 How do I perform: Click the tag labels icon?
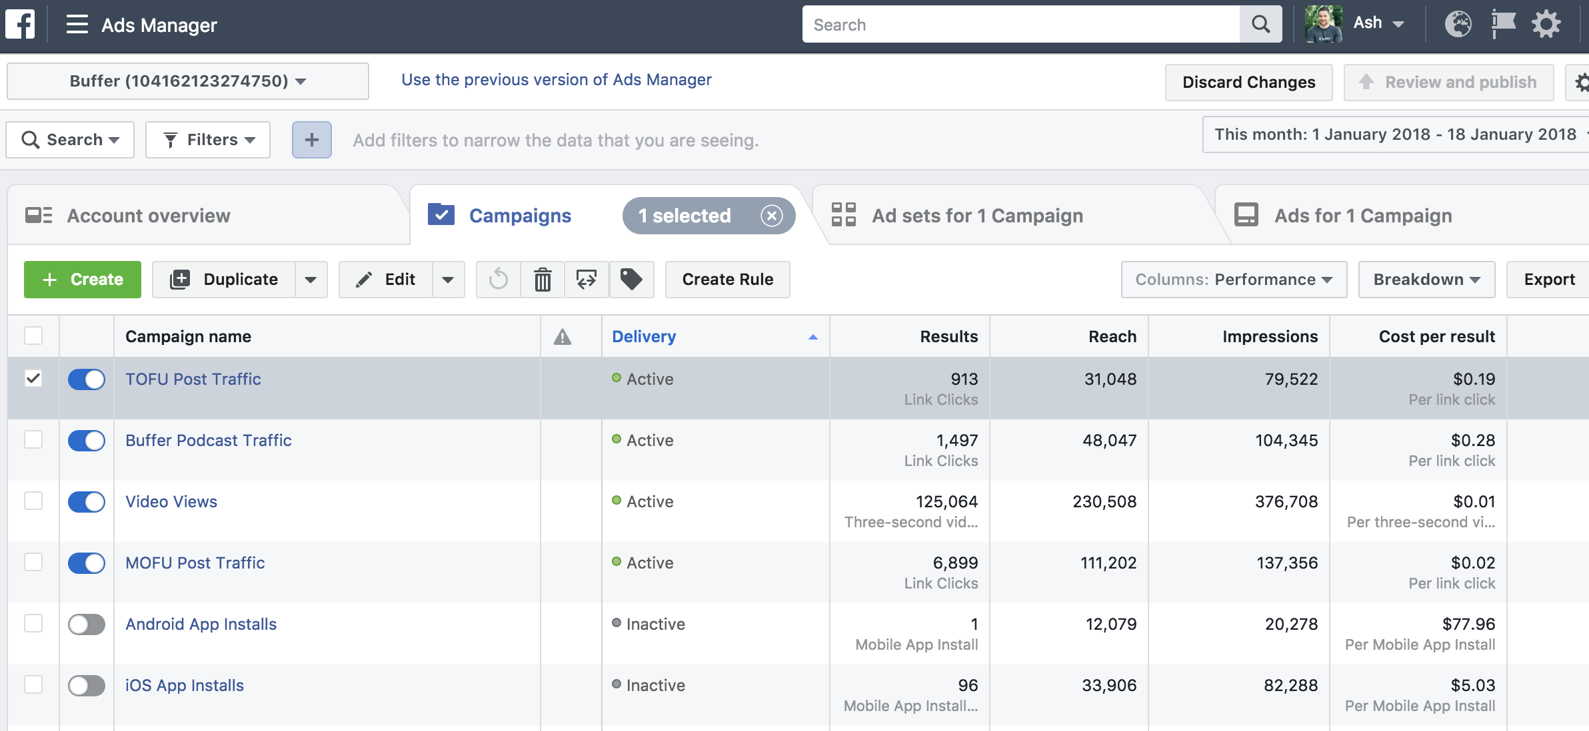631,280
